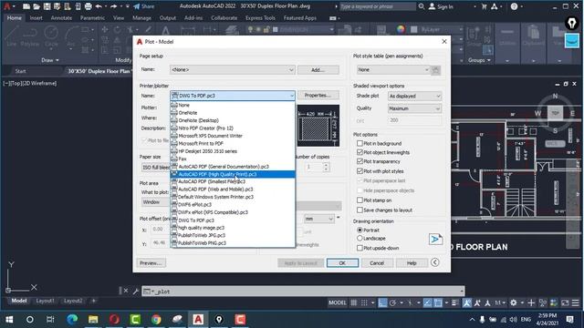
Task: Click the Add... page setup button
Action: coord(318,69)
